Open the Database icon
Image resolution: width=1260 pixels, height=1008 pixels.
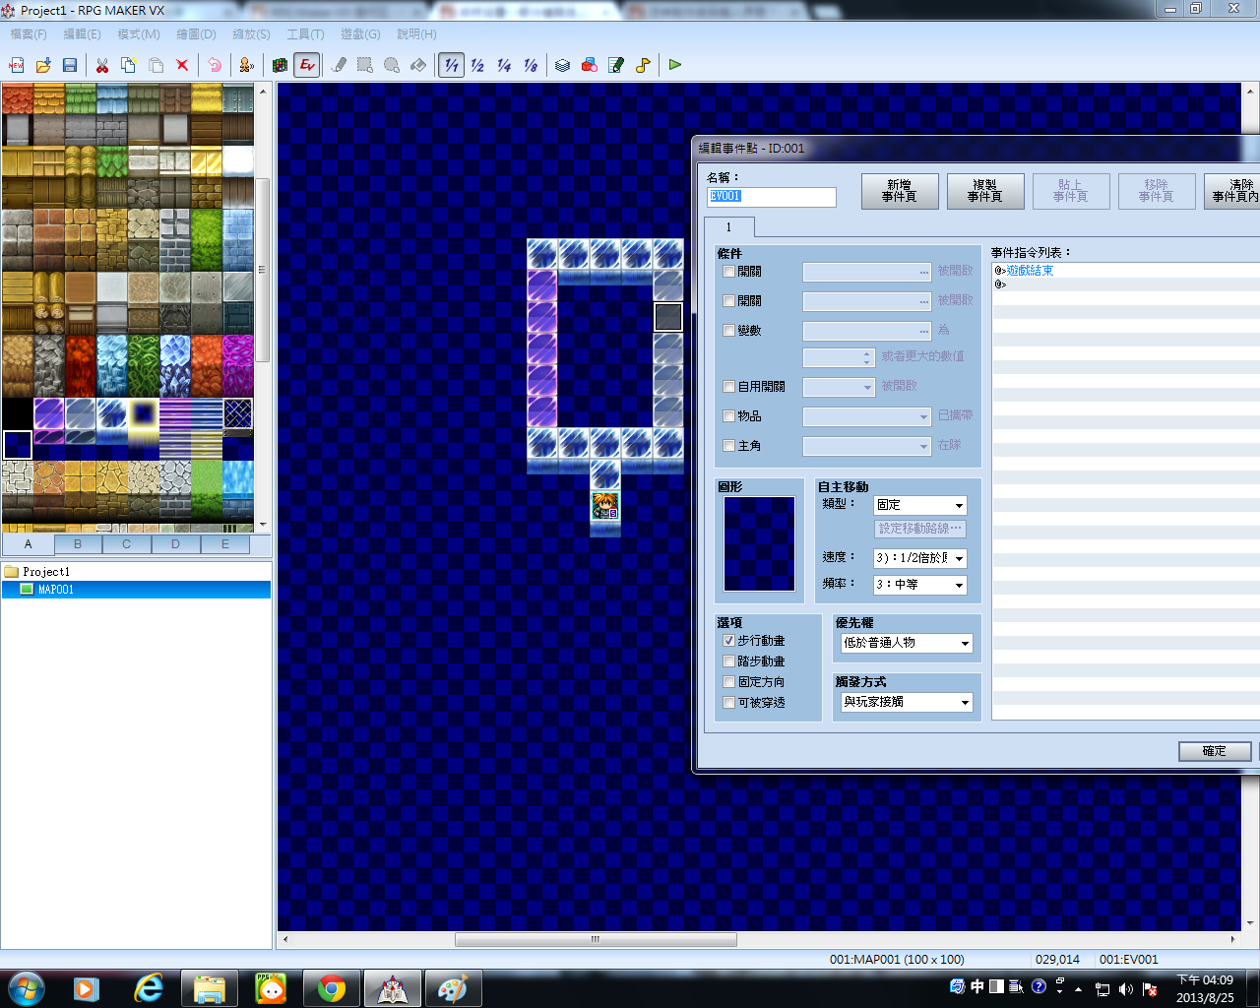click(x=563, y=65)
